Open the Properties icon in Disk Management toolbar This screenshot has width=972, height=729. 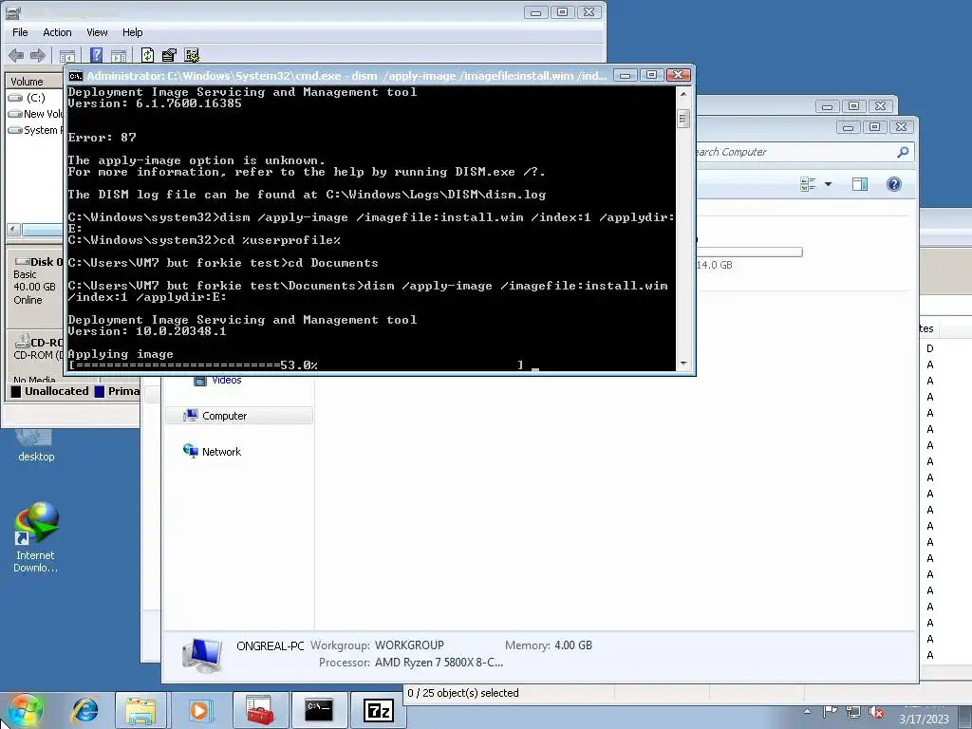[x=169, y=55]
